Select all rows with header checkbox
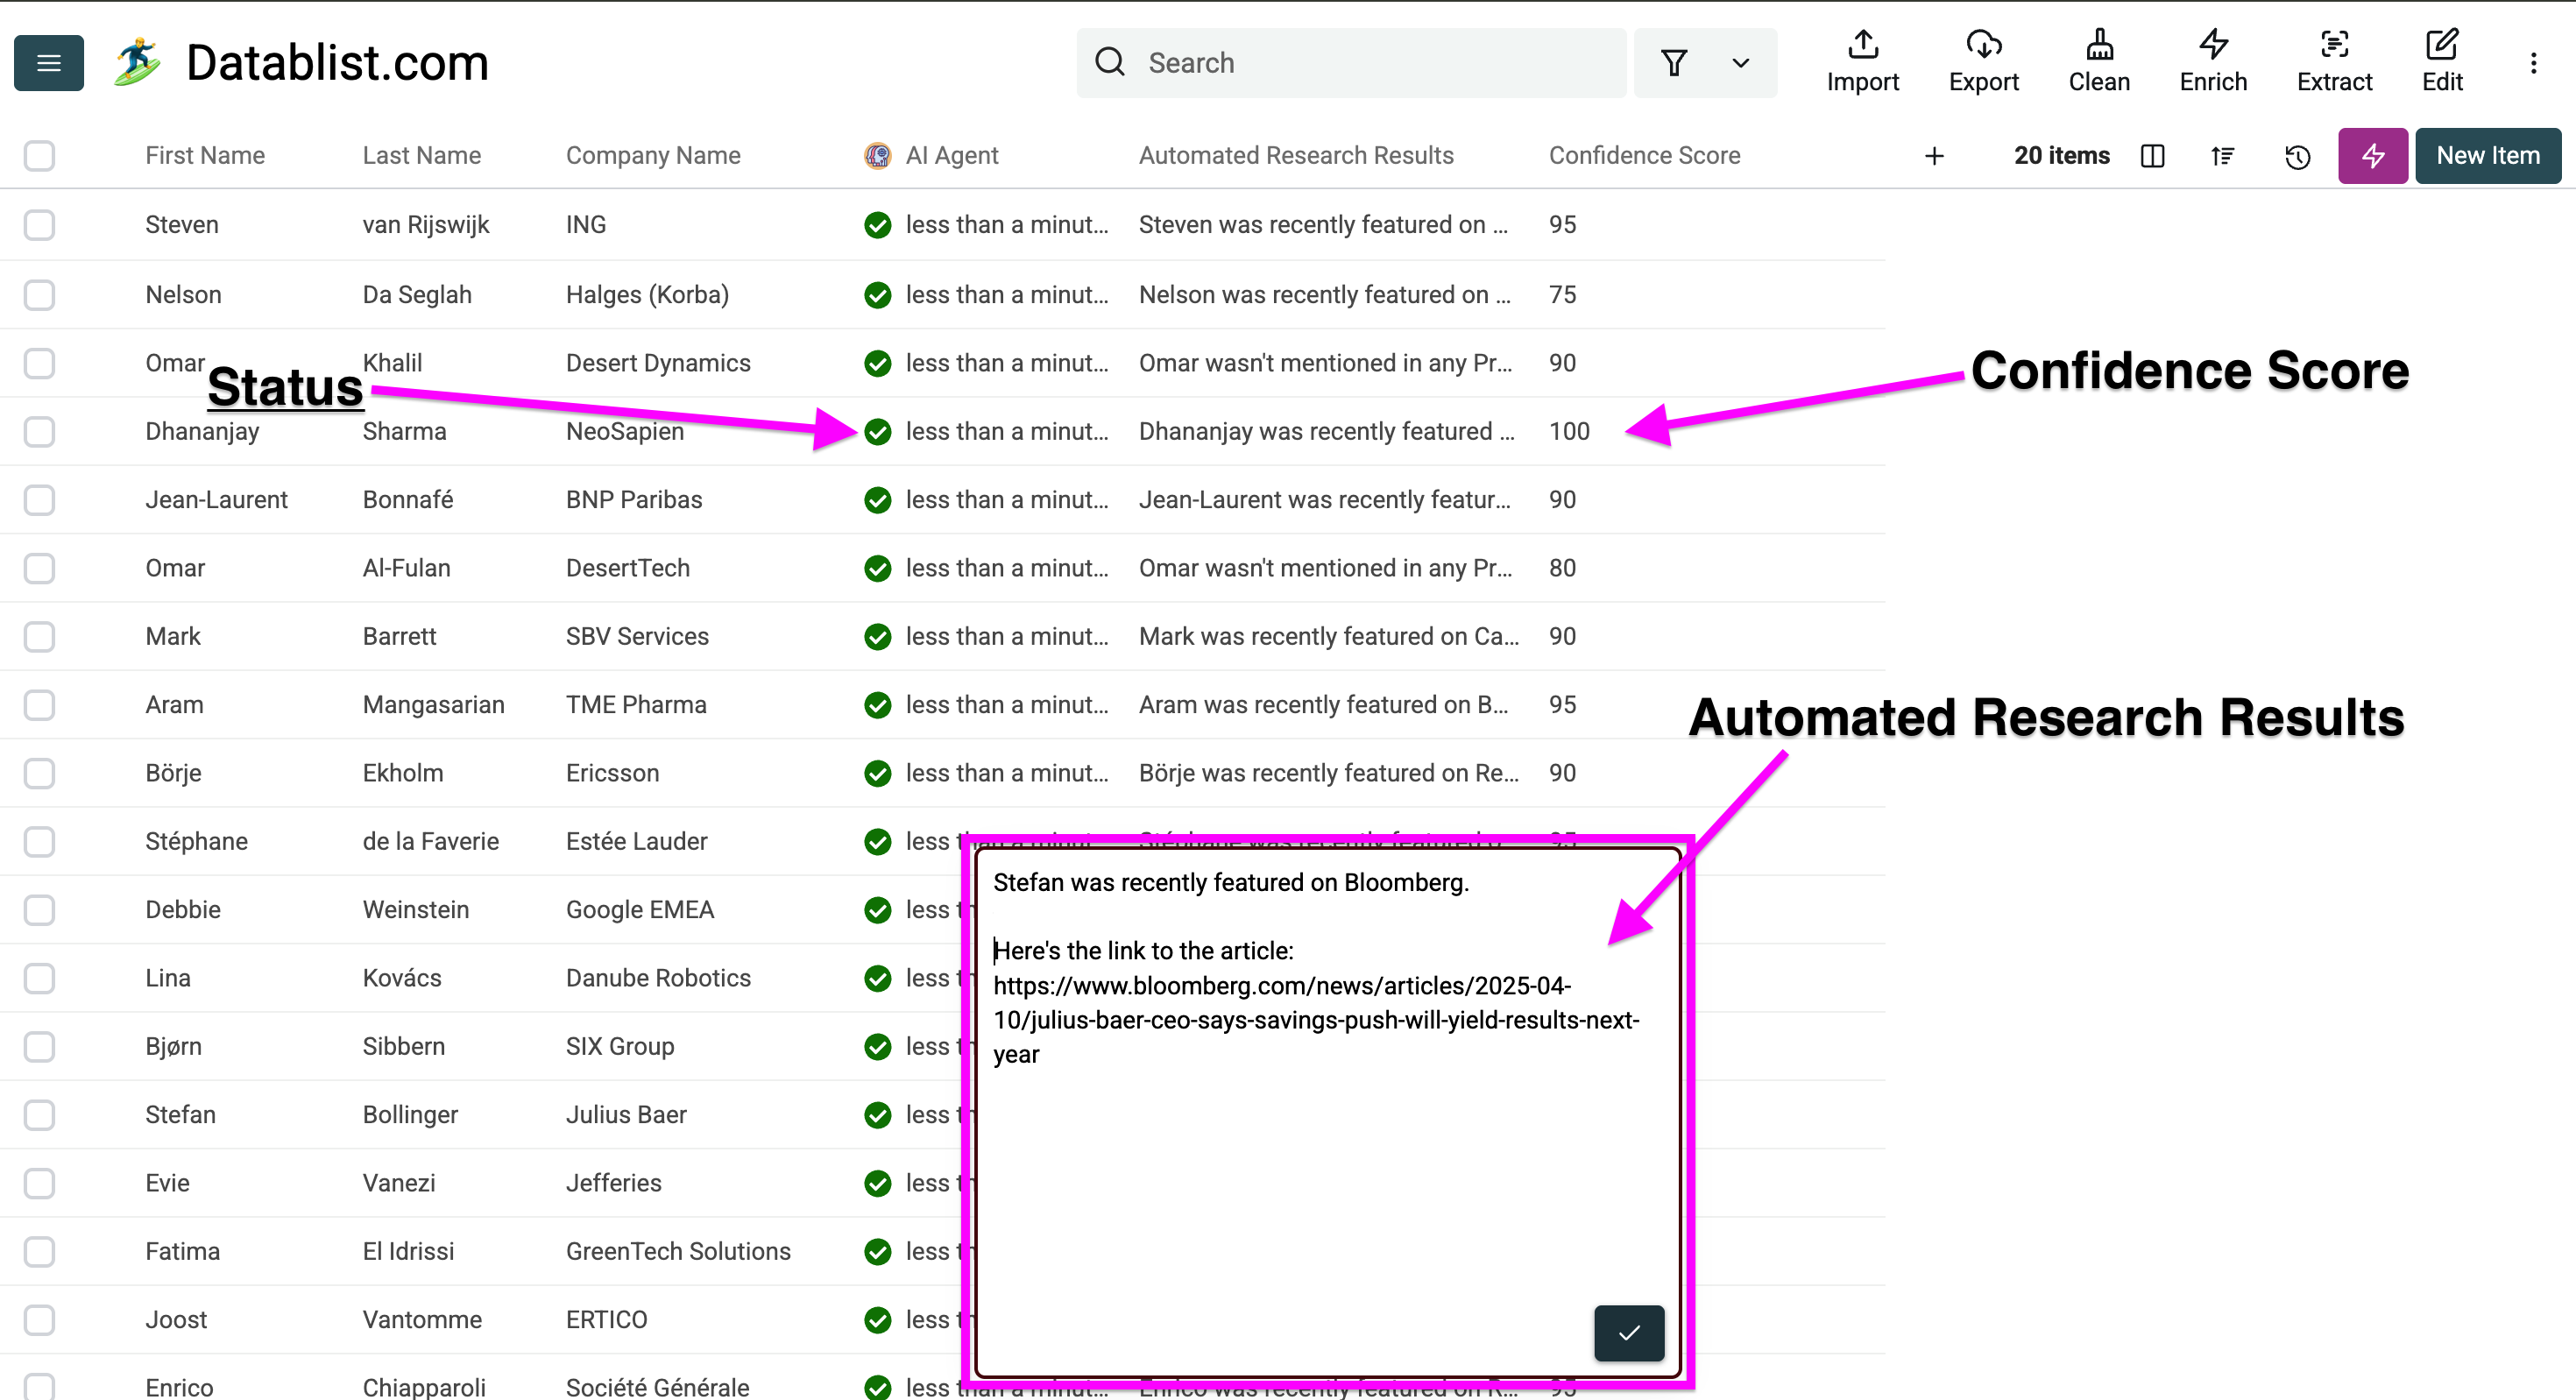Viewport: 2576px width, 1400px height. pyautogui.click(x=39, y=156)
